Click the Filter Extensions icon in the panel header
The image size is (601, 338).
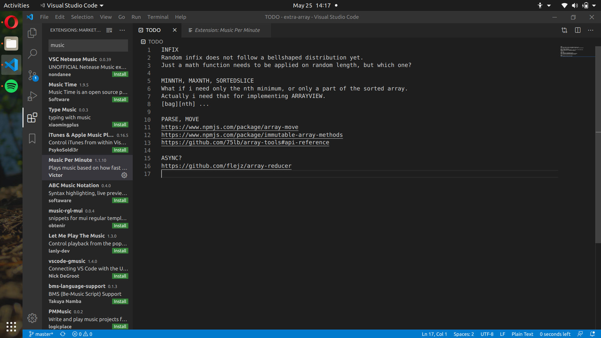(x=109, y=30)
